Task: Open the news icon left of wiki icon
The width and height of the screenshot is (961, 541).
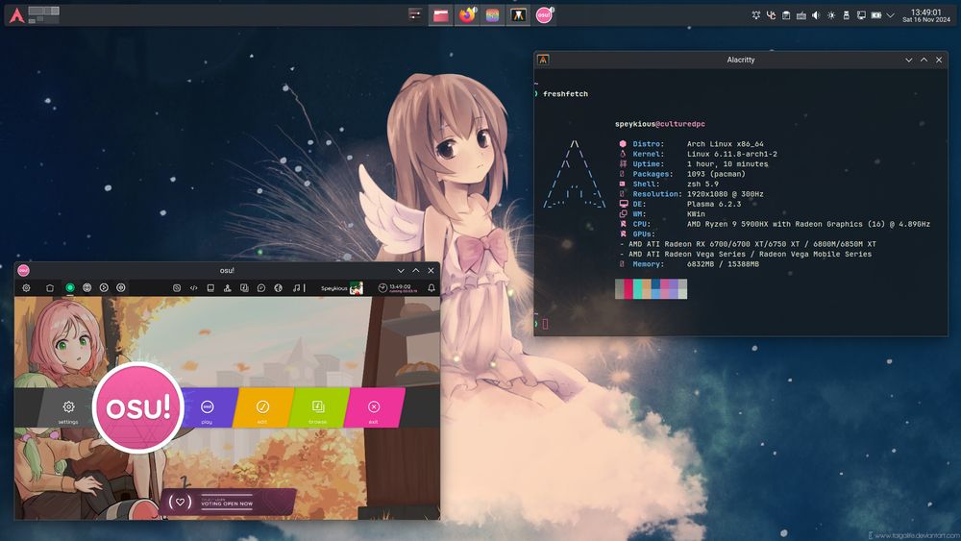Action: click(177, 287)
